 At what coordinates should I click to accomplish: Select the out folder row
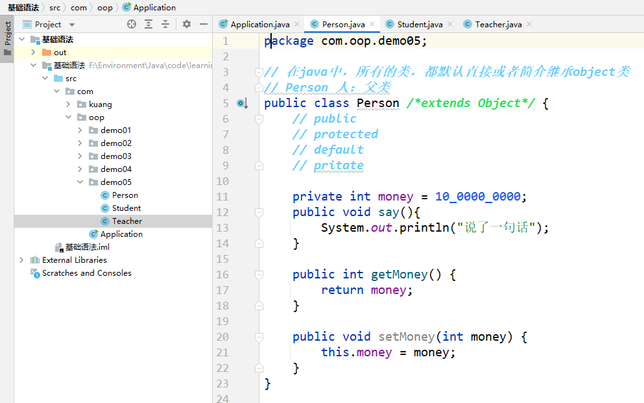tap(113, 52)
